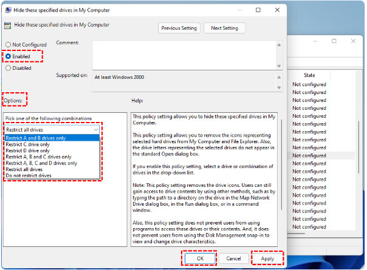This screenshot has width=367, height=270.
Task: Click the background window horizontal scrollbar
Action: 297,234
